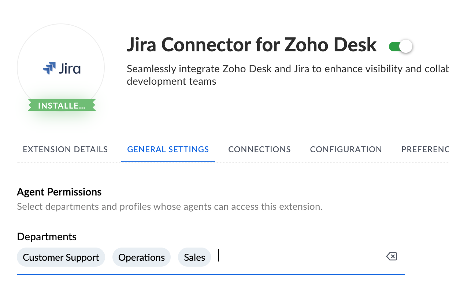This screenshot has width=449, height=289.
Task: Choose the Sales department chip
Action: point(194,257)
